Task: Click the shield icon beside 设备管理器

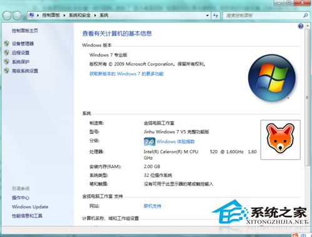Action: coord(7,43)
